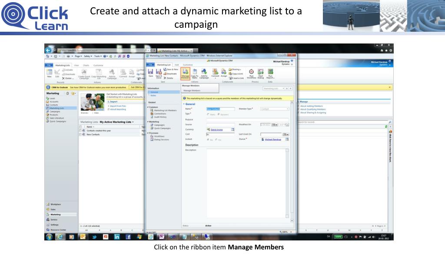
Task: Click the browser Back arrow button
Action: pos(48,50)
